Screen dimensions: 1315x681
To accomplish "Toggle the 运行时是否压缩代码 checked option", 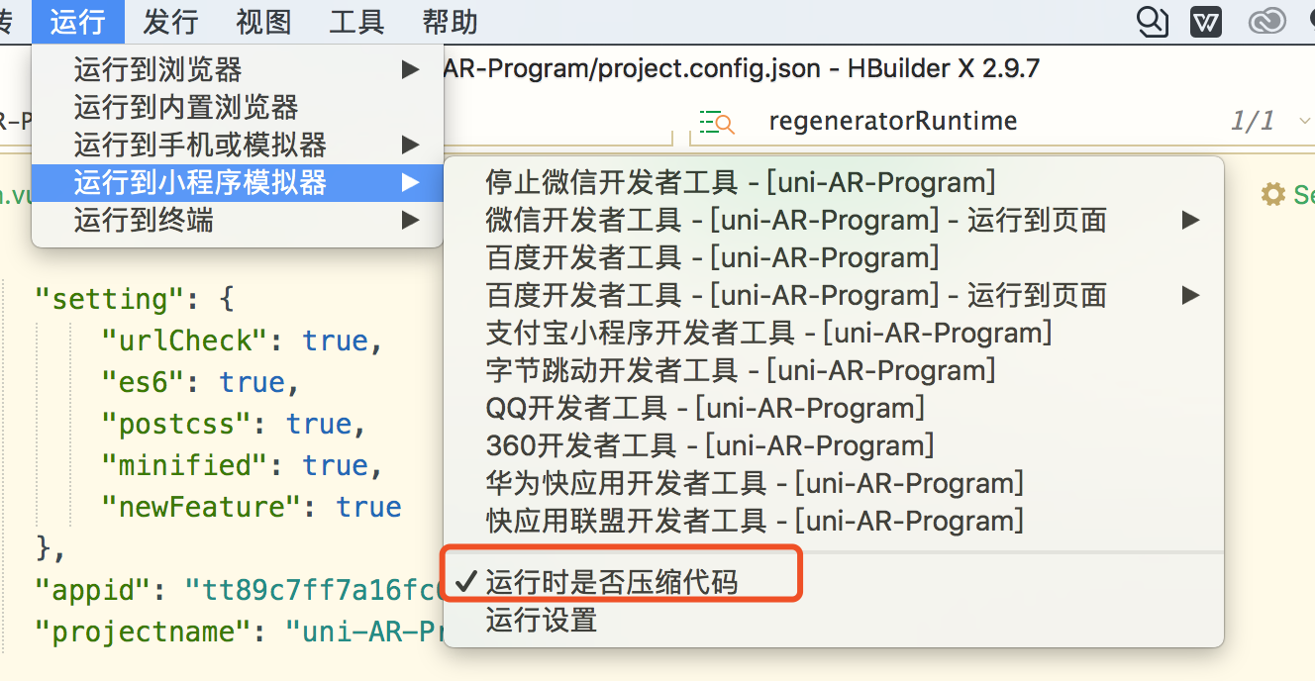I will 834,582.
